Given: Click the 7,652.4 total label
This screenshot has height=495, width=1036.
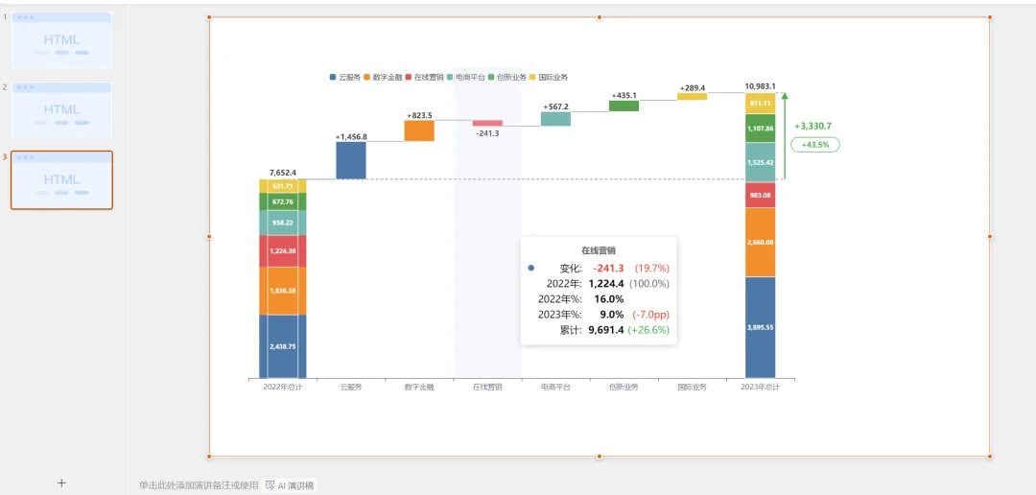Looking at the screenshot, I should (x=283, y=173).
